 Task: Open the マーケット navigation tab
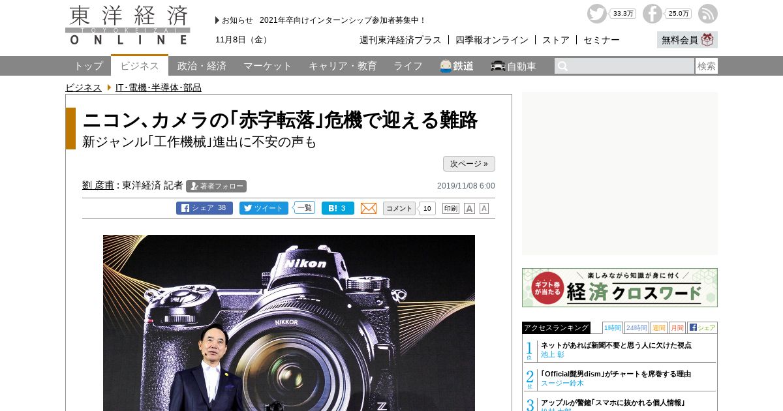[x=268, y=66]
